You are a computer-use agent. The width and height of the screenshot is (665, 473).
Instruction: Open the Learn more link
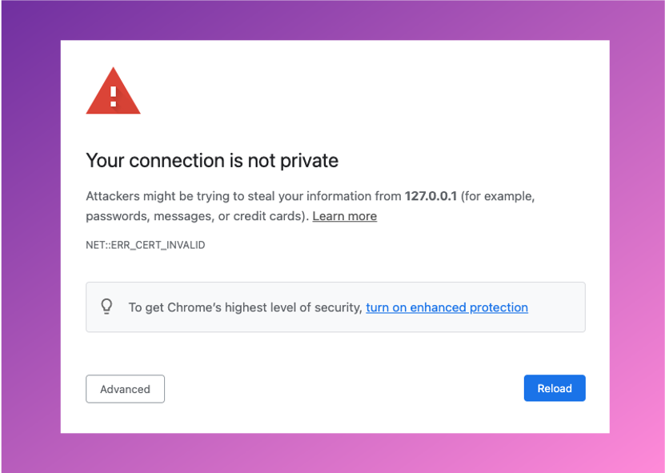[x=344, y=216]
